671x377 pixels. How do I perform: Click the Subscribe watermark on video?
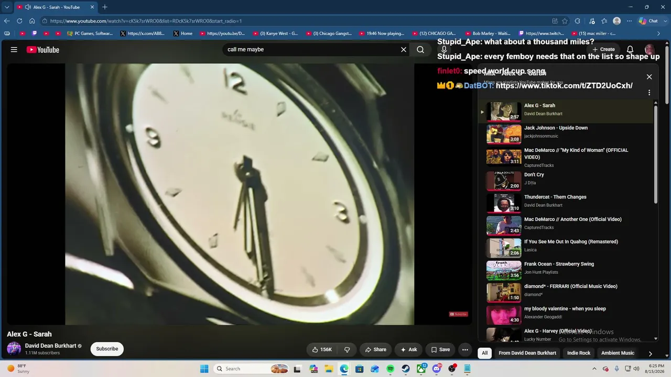pyautogui.click(x=458, y=314)
